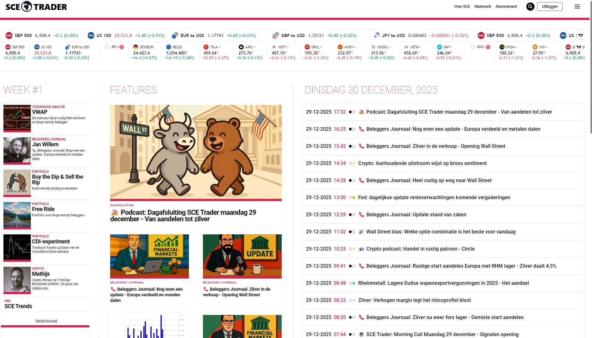Open Mathijs's crypto section
This screenshot has height=338, width=592.
coord(41,274)
